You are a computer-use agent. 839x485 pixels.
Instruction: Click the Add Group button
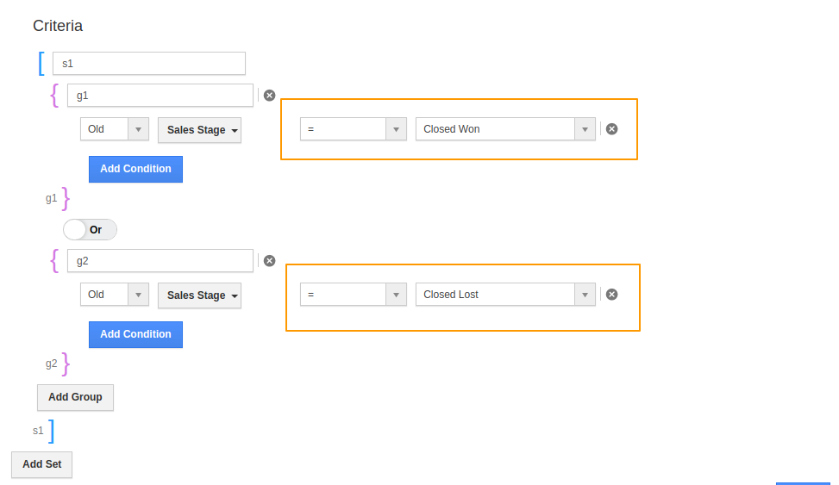coord(75,397)
